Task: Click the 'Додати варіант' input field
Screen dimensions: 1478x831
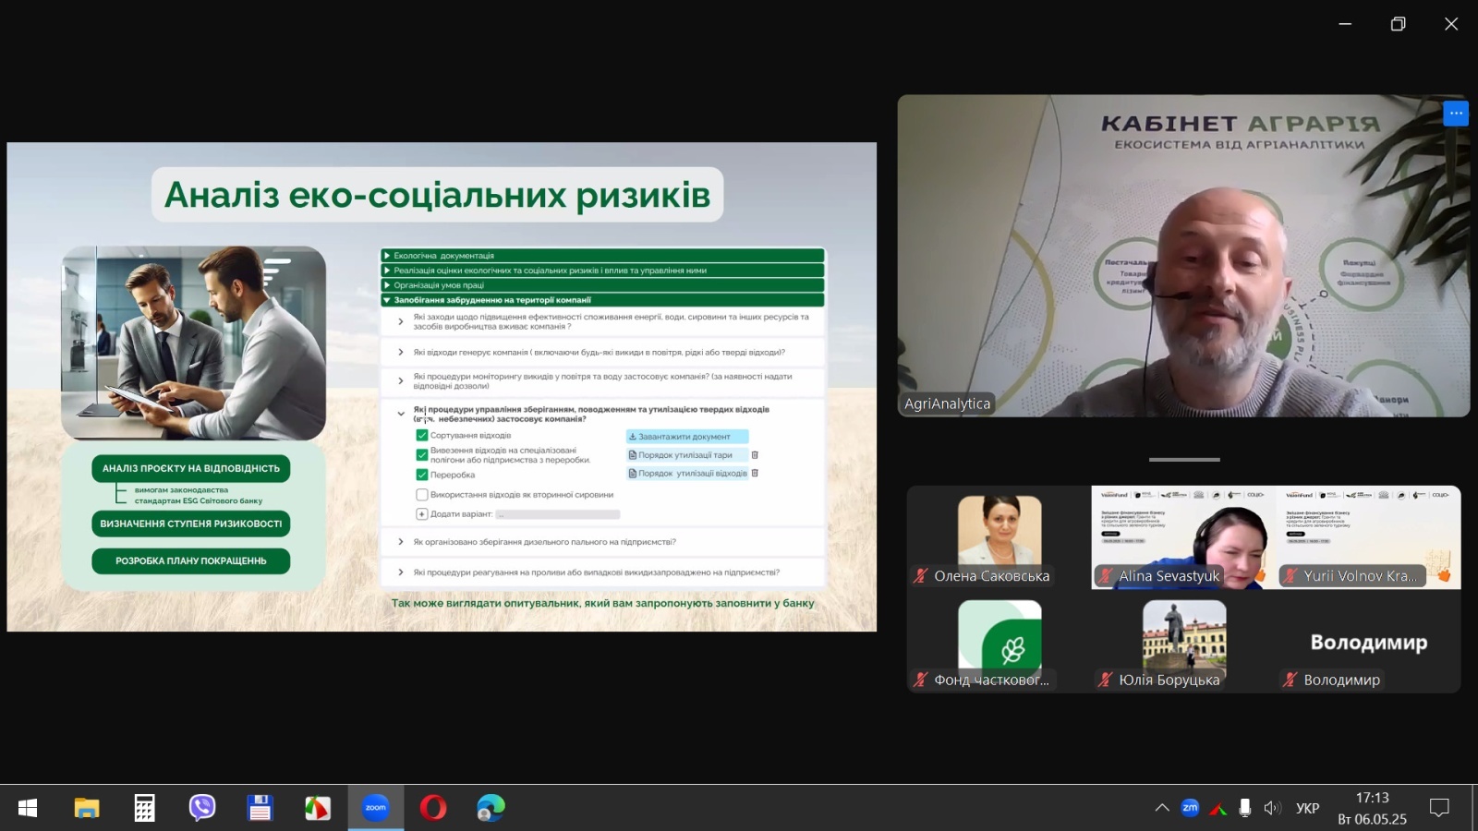Action: (x=558, y=514)
